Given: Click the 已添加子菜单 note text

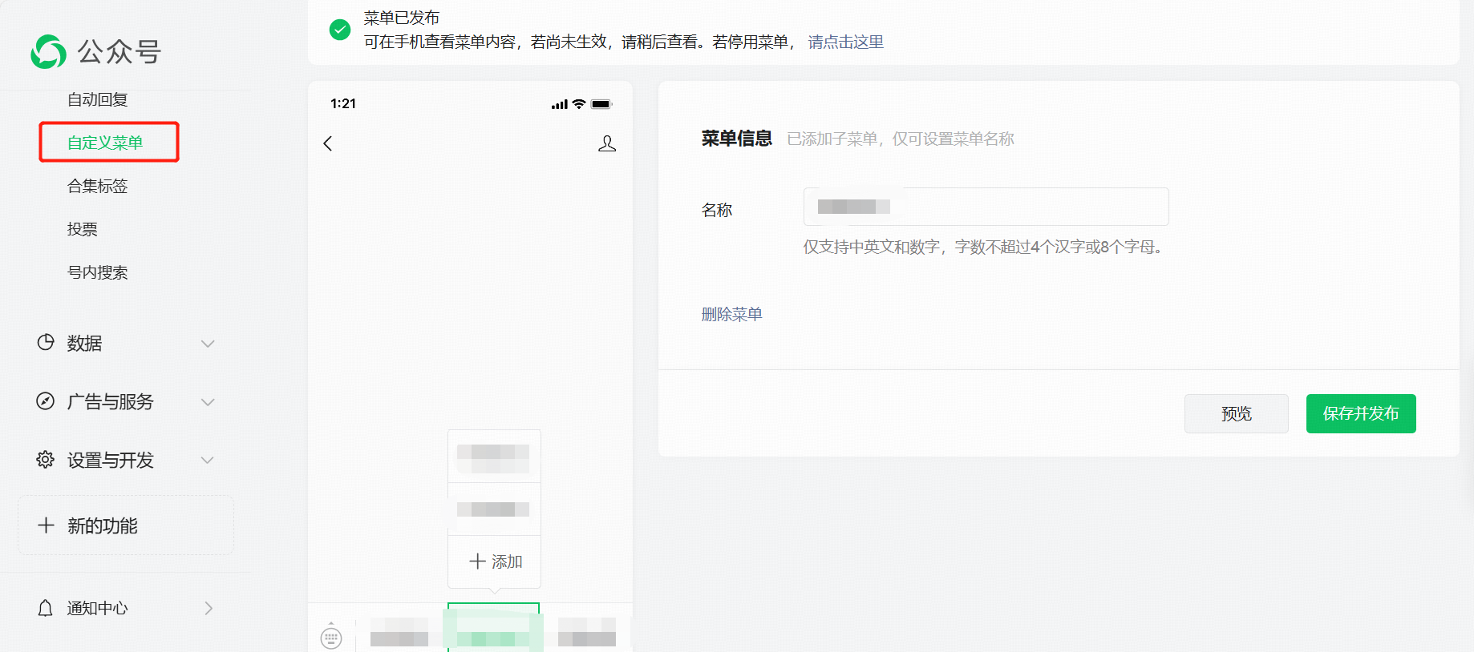Looking at the screenshot, I should (901, 139).
